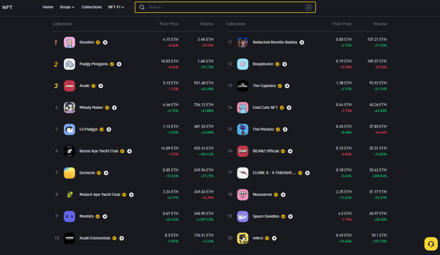Open the Pudgy Penguins collection link
This screenshot has width=440, height=255.
coord(94,64)
